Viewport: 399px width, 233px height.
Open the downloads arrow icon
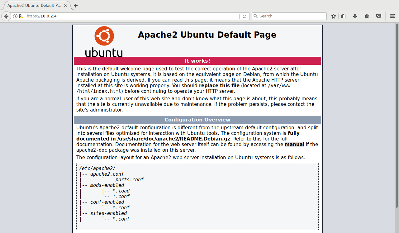coord(355,16)
